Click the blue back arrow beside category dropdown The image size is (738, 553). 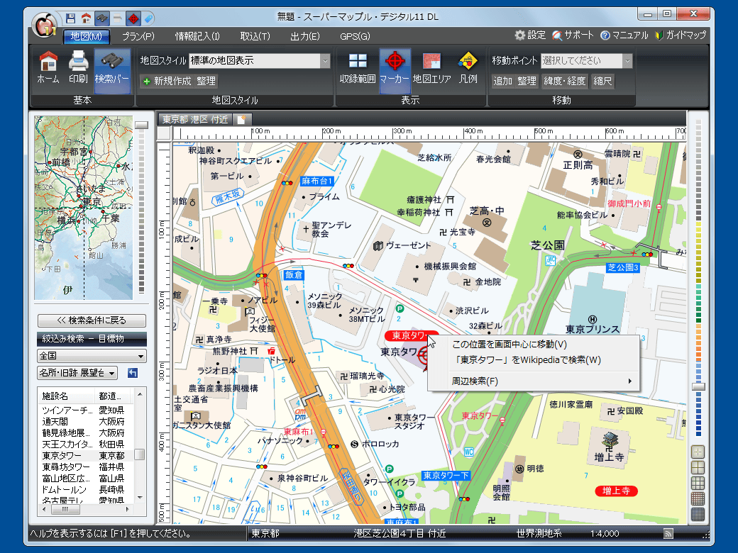133,373
